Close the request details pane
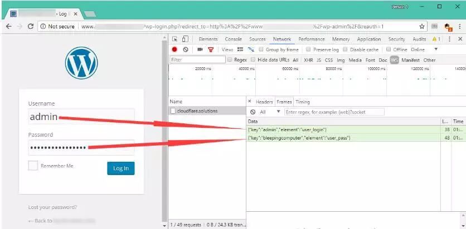Viewport: 466px width, 229px height. coord(249,102)
